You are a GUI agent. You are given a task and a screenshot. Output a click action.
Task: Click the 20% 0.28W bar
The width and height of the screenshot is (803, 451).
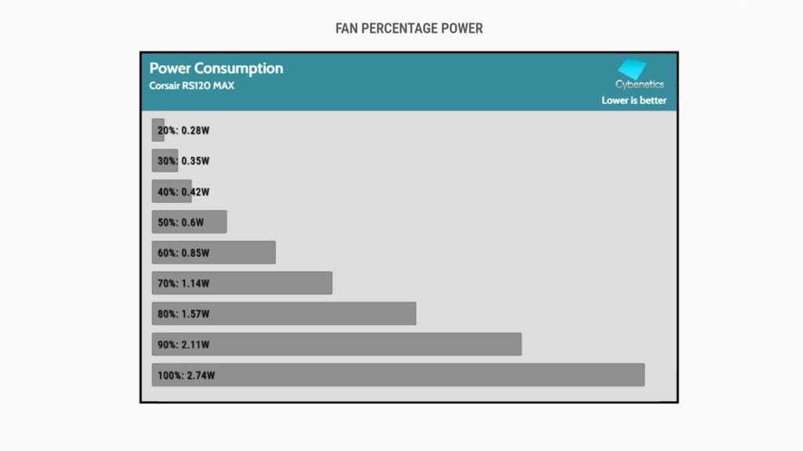[x=157, y=130]
